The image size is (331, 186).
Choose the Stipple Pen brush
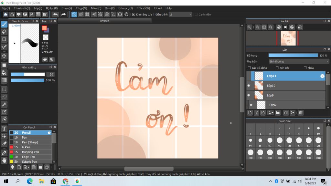(30, 162)
